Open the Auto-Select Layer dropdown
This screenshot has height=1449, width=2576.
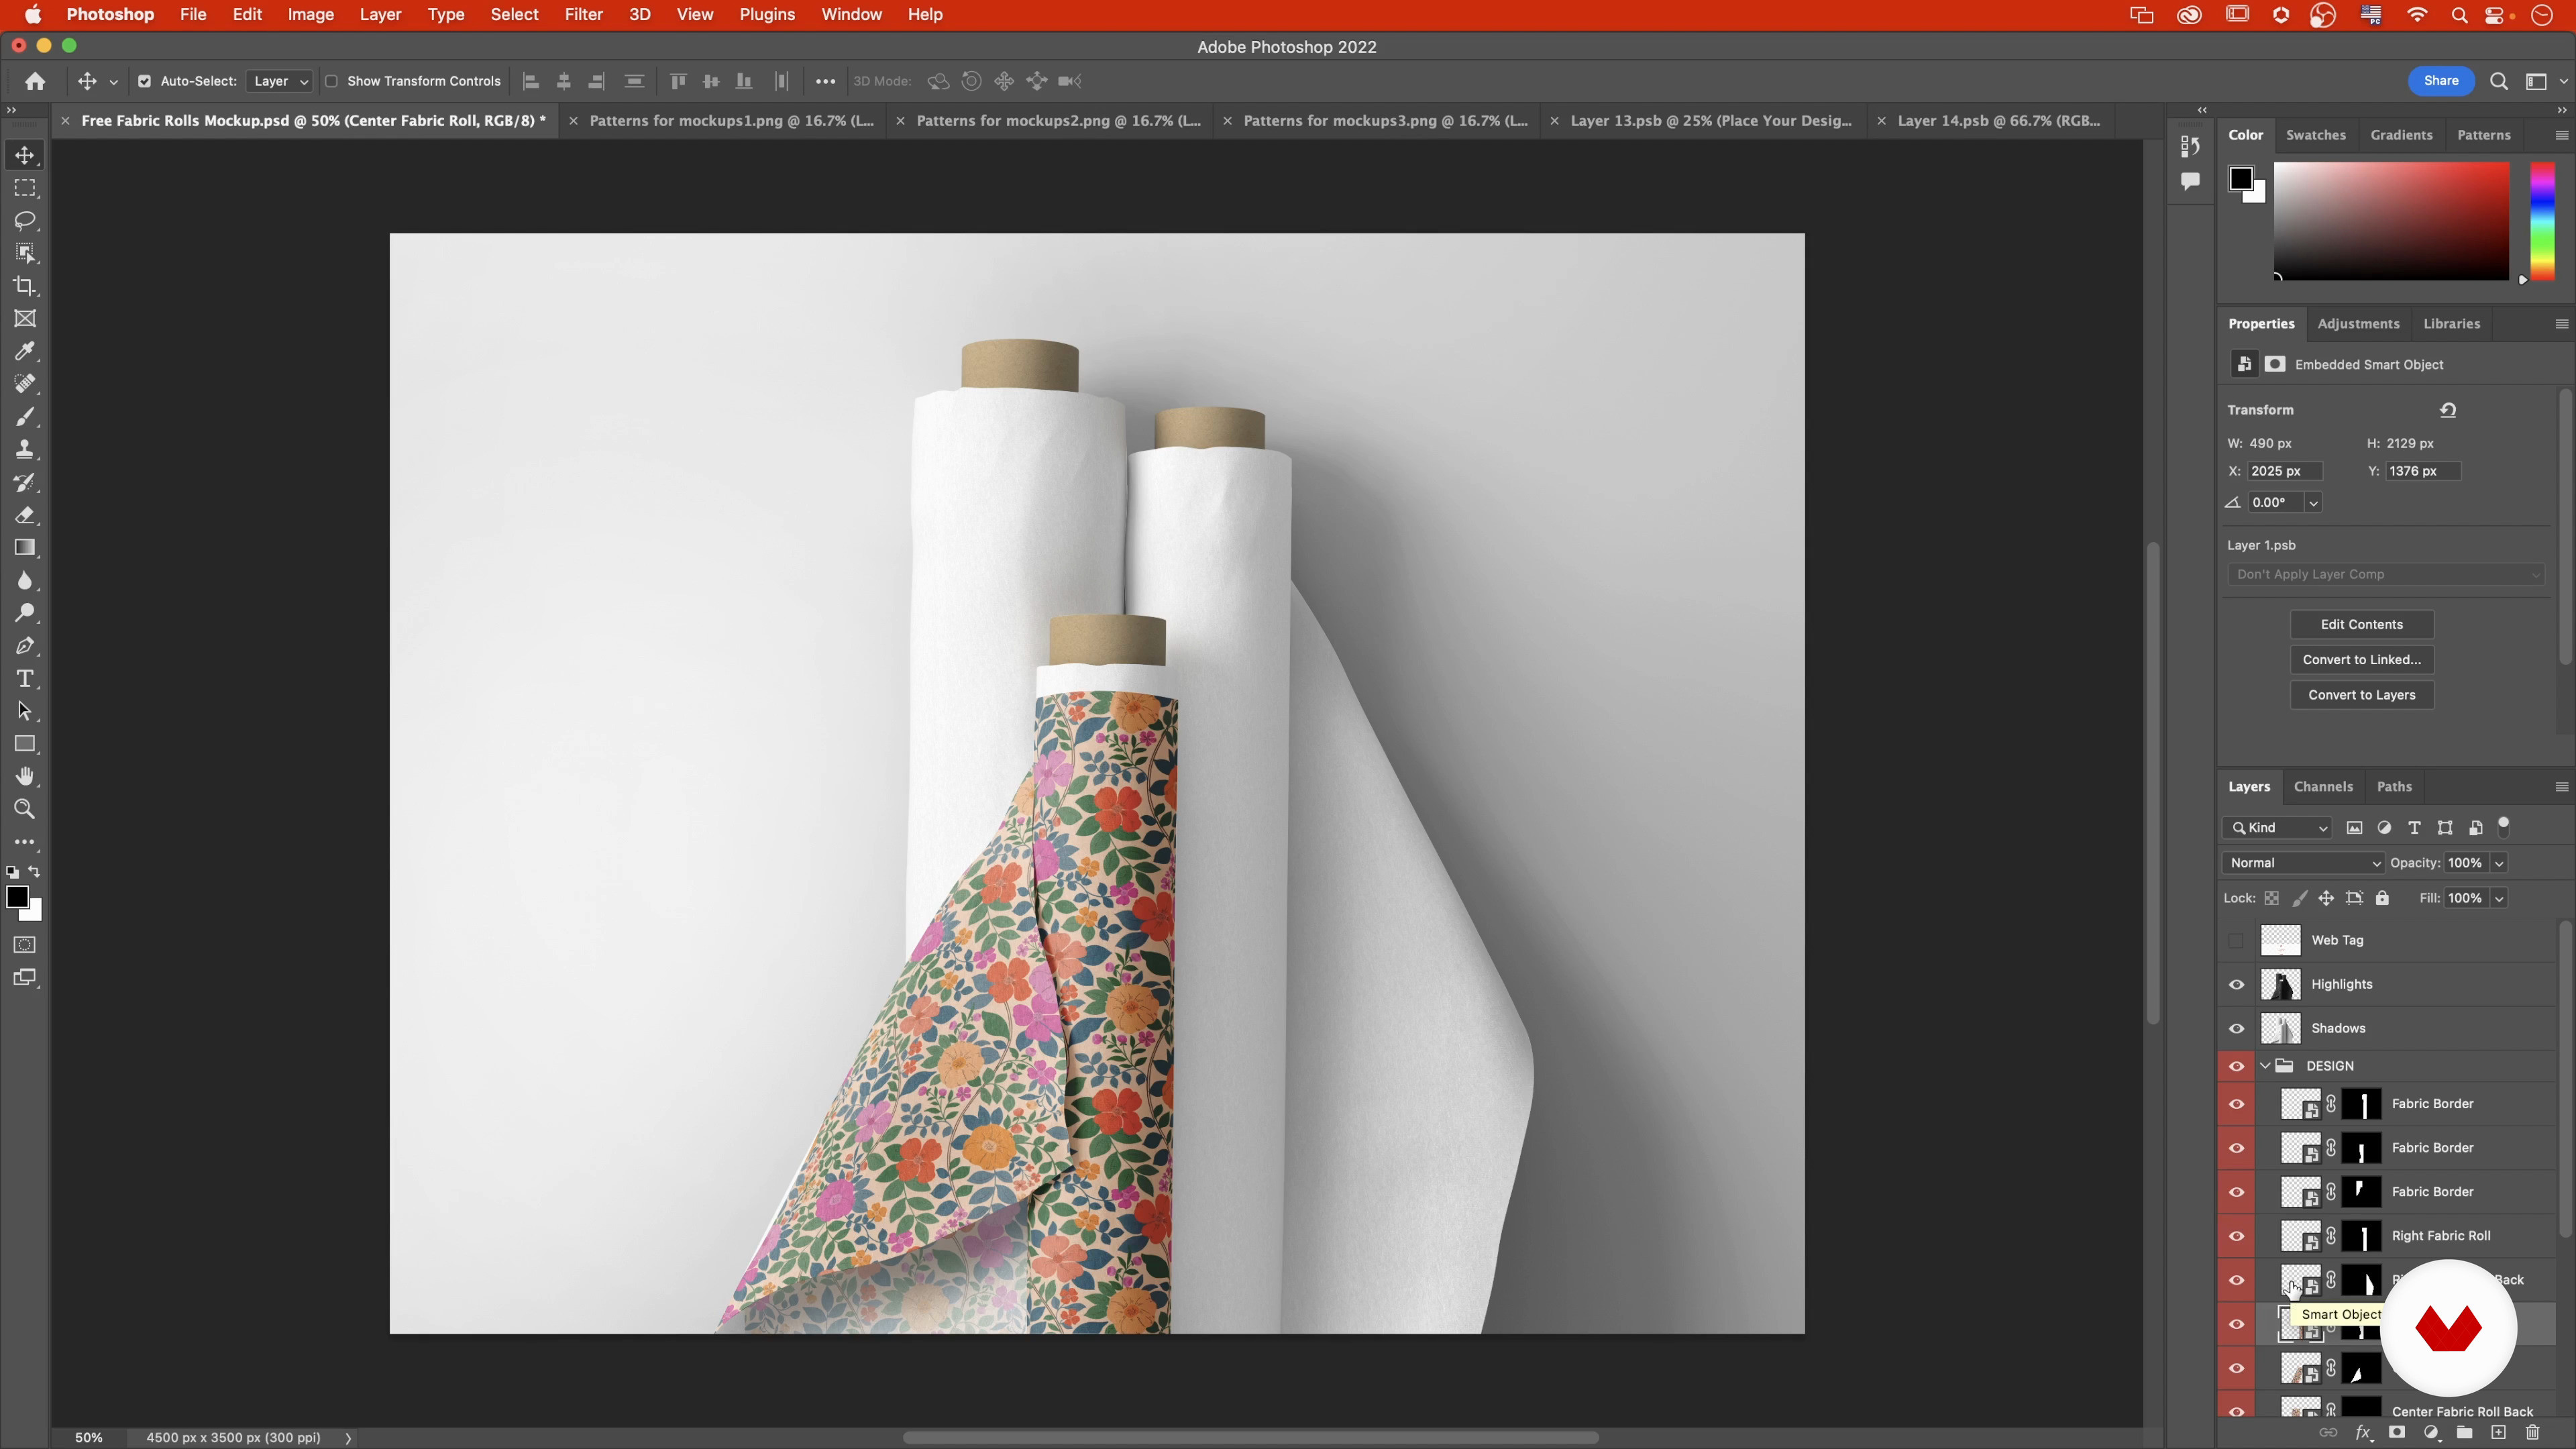[279, 81]
